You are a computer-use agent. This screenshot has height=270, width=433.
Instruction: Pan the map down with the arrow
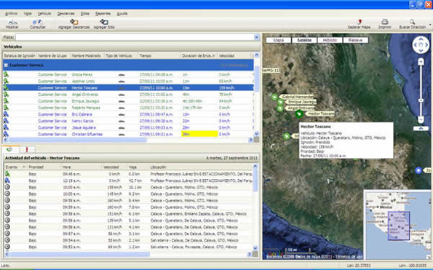click(421, 50)
